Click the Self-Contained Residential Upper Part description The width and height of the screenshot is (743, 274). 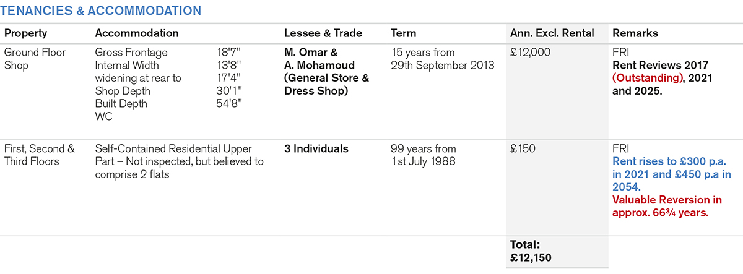pyautogui.click(x=179, y=161)
